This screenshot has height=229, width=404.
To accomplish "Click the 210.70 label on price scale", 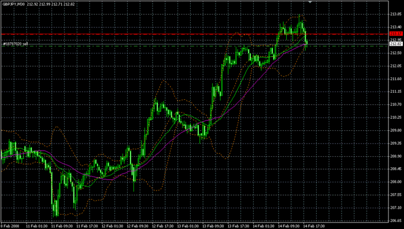I will [396, 104].
